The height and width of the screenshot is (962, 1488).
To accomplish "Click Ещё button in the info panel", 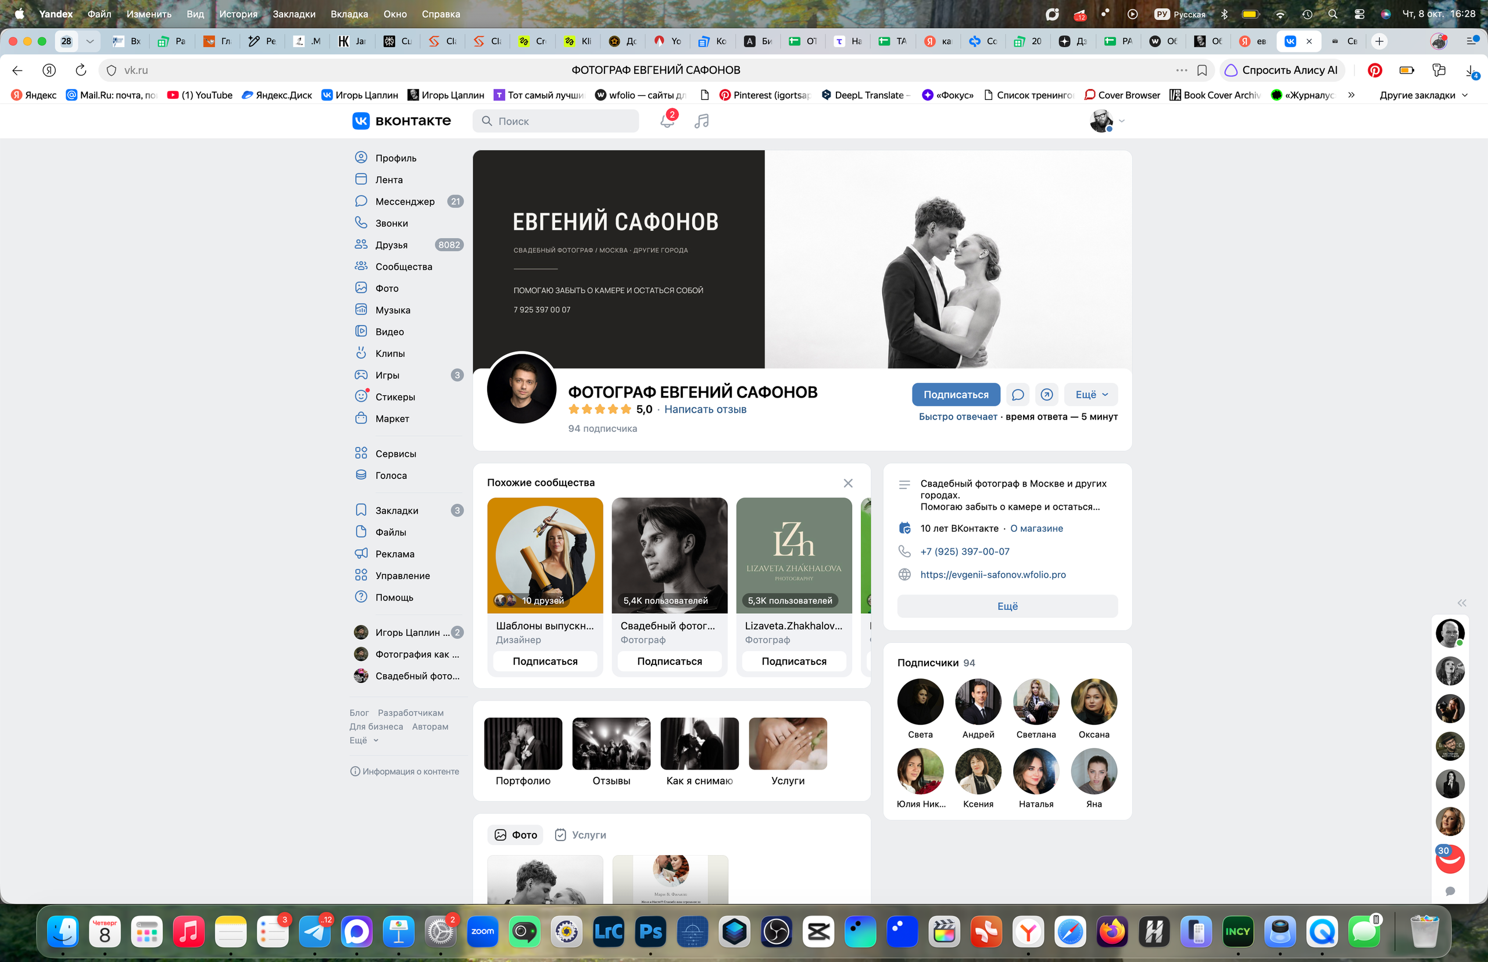I will 1007,607.
